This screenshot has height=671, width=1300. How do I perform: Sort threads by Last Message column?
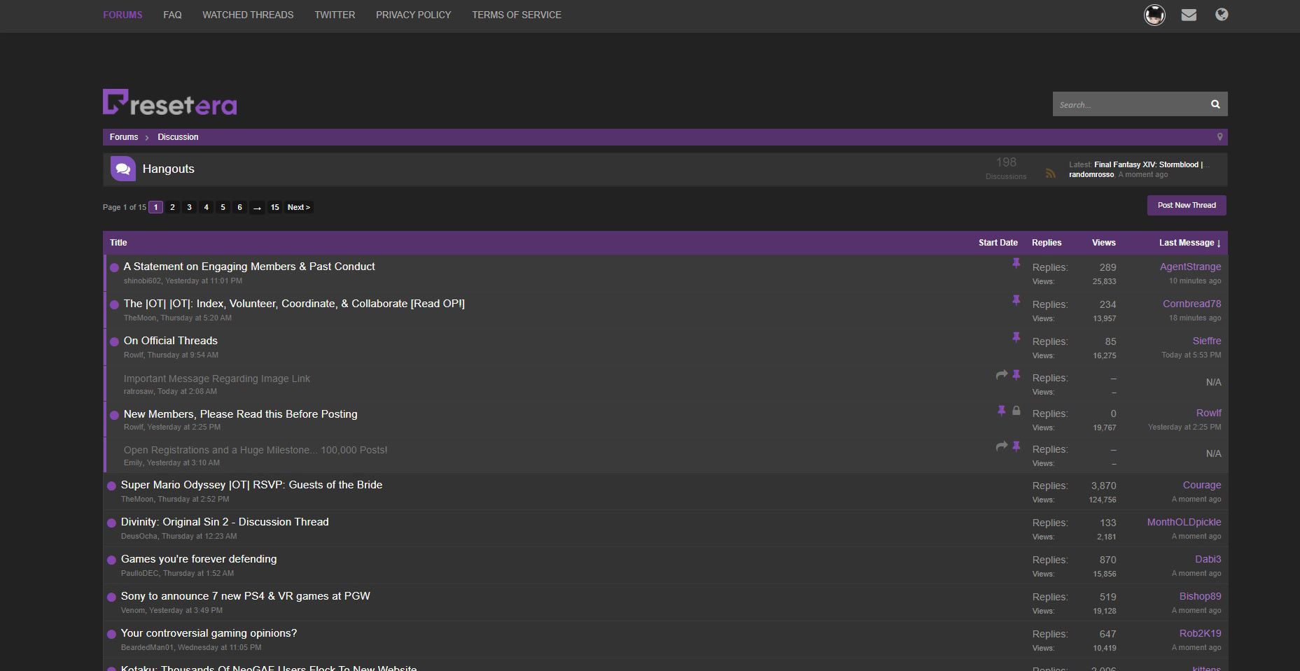[1190, 243]
